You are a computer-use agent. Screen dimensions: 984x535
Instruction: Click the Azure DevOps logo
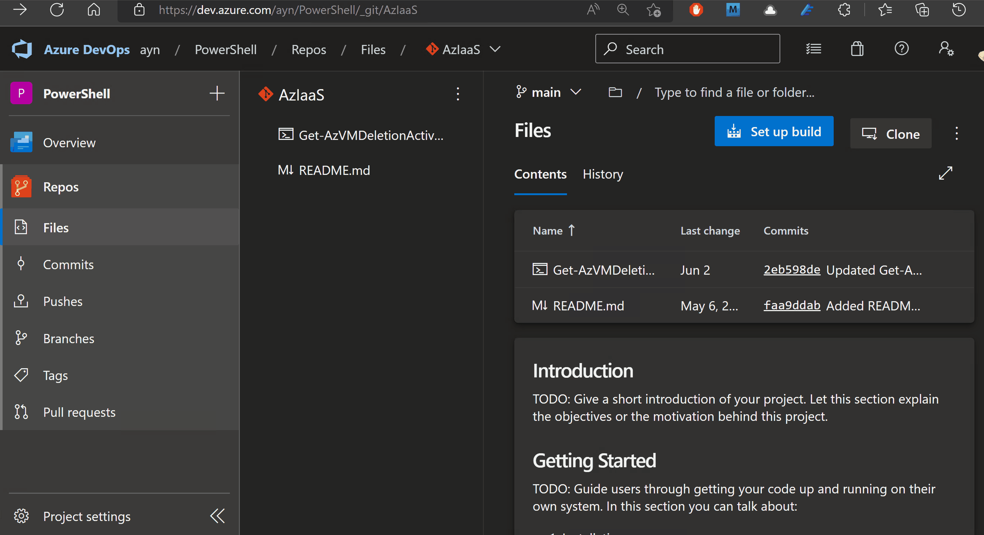tap(22, 49)
